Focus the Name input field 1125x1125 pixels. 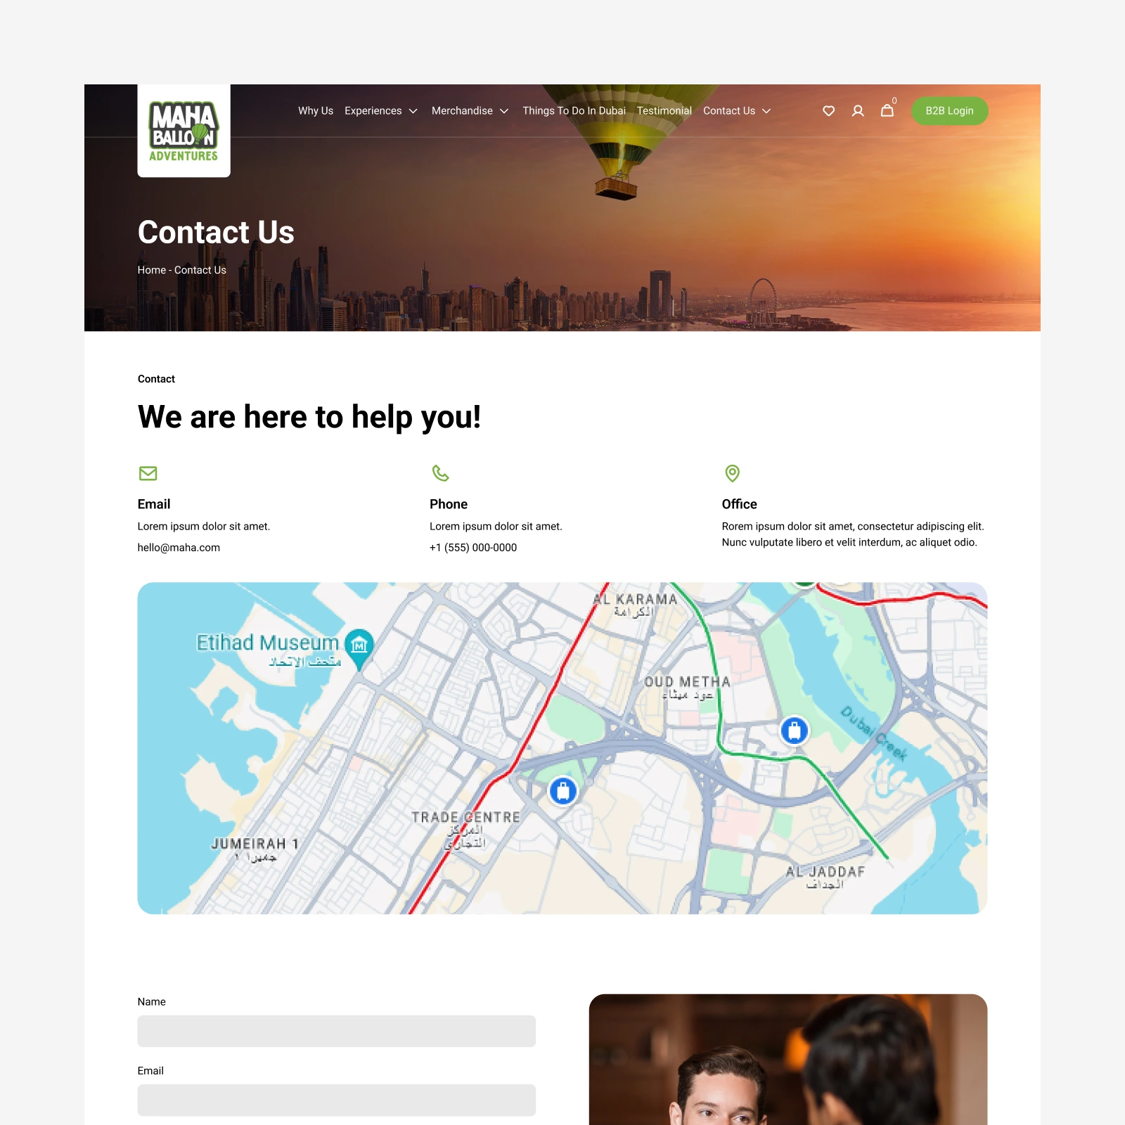point(336,1031)
